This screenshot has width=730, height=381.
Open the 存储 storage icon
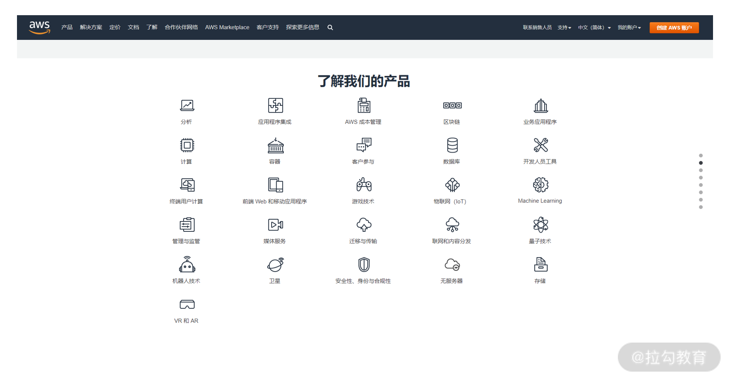[x=541, y=264]
